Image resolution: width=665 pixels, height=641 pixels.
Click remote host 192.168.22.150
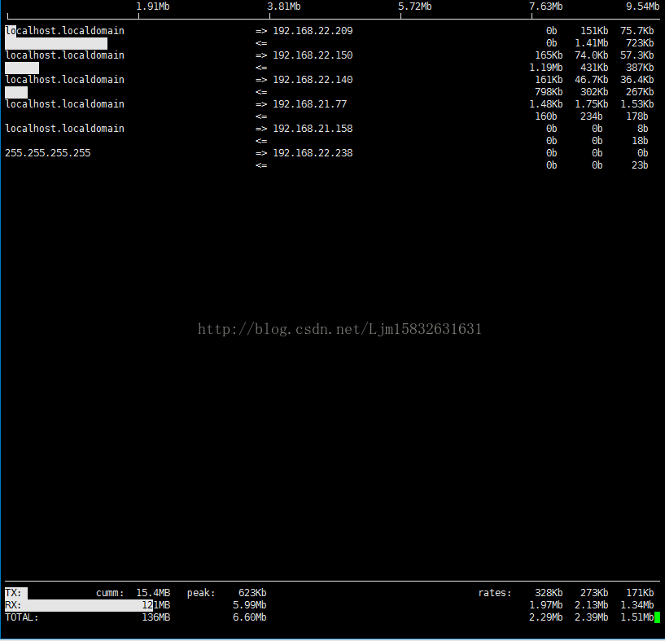tap(313, 55)
